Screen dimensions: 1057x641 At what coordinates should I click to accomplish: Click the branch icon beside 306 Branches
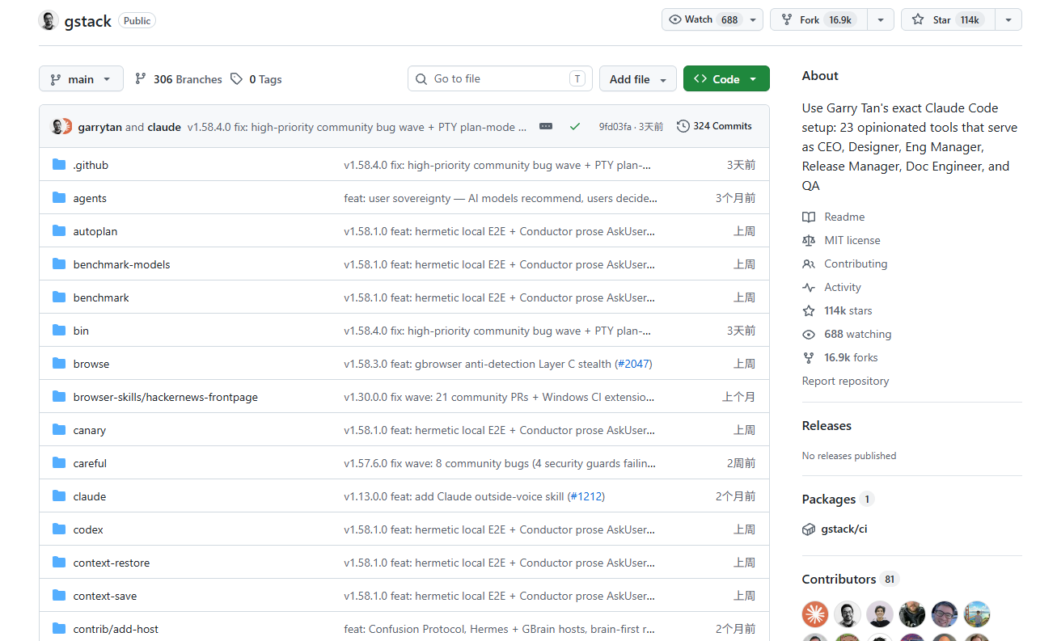click(x=141, y=78)
